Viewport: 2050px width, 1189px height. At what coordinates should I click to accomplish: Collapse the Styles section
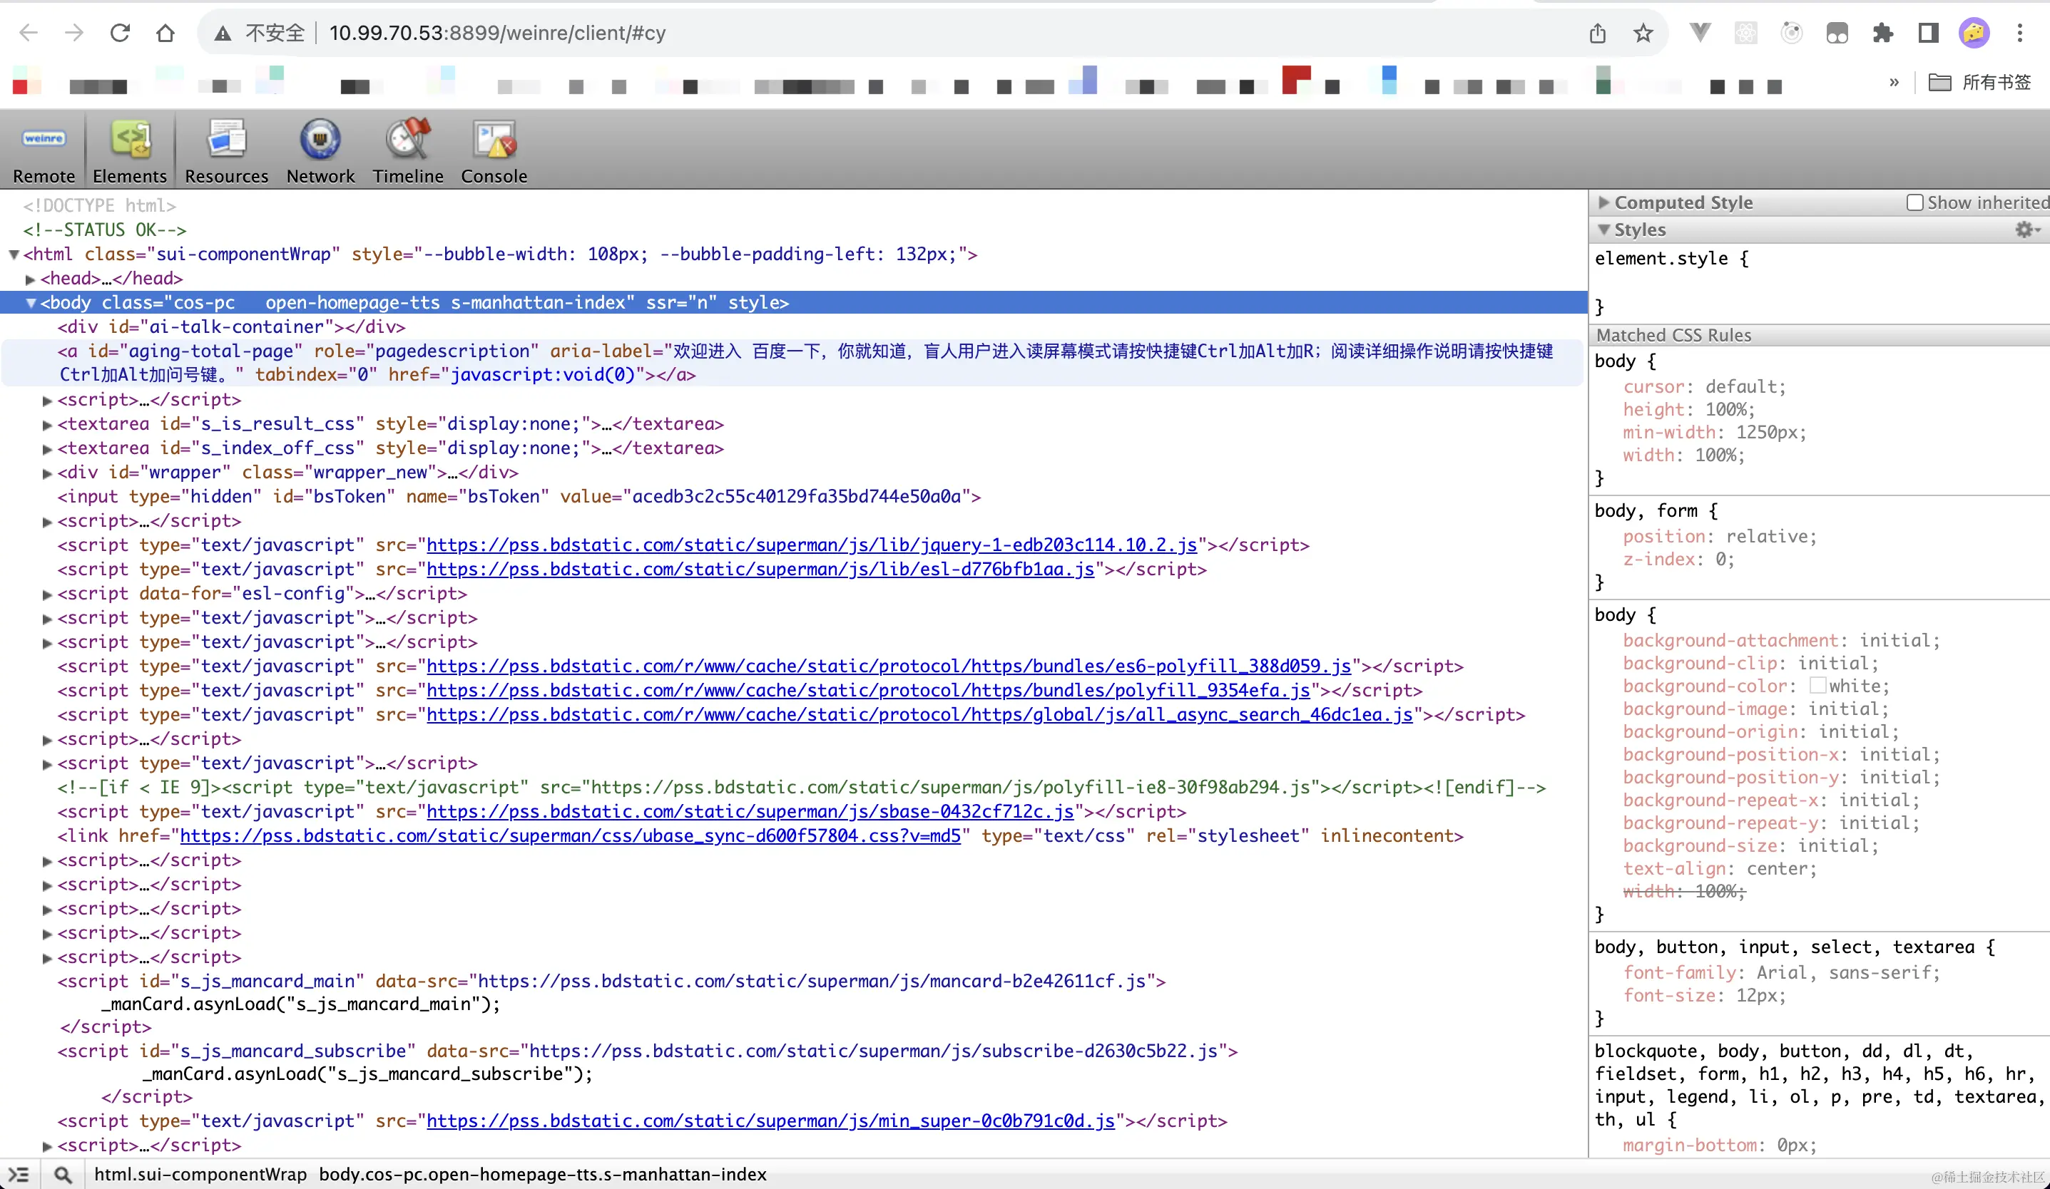click(x=1603, y=230)
